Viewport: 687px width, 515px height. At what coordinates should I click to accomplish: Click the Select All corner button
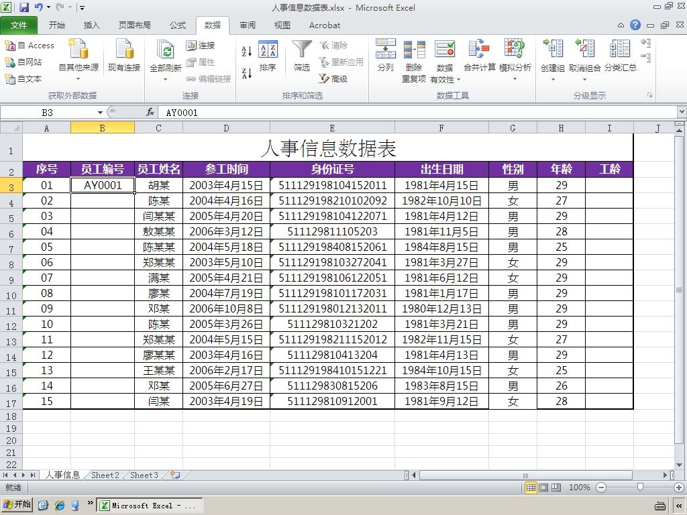[11, 128]
